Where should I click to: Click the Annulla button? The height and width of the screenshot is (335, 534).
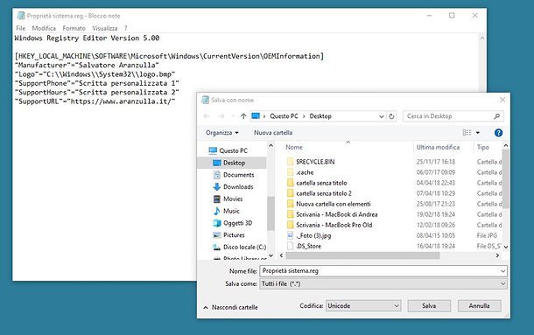(x=479, y=306)
